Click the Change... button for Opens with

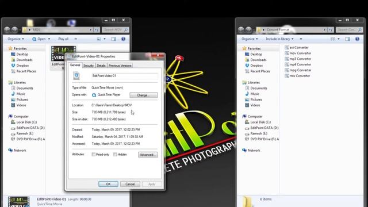pos(144,95)
